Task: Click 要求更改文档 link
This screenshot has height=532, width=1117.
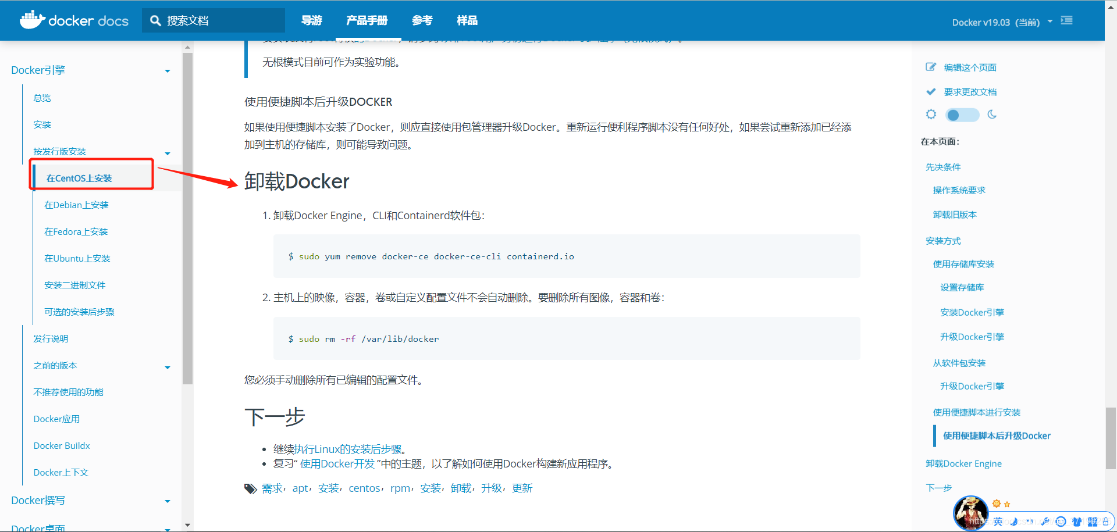Action: coord(970,92)
